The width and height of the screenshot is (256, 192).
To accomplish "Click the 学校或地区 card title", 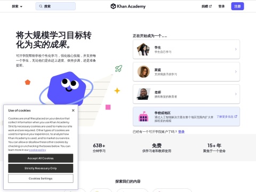I will point(163,113).
